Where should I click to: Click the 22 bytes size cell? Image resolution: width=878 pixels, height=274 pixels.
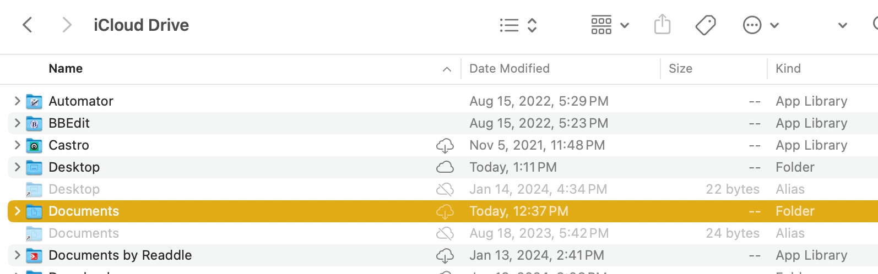pos(733,189)
